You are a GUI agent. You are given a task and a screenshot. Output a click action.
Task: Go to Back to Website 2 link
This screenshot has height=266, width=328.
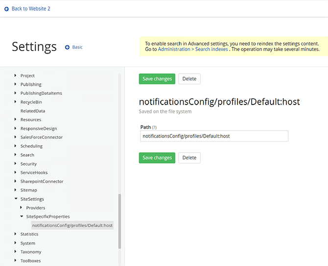(x=30, y=9)
